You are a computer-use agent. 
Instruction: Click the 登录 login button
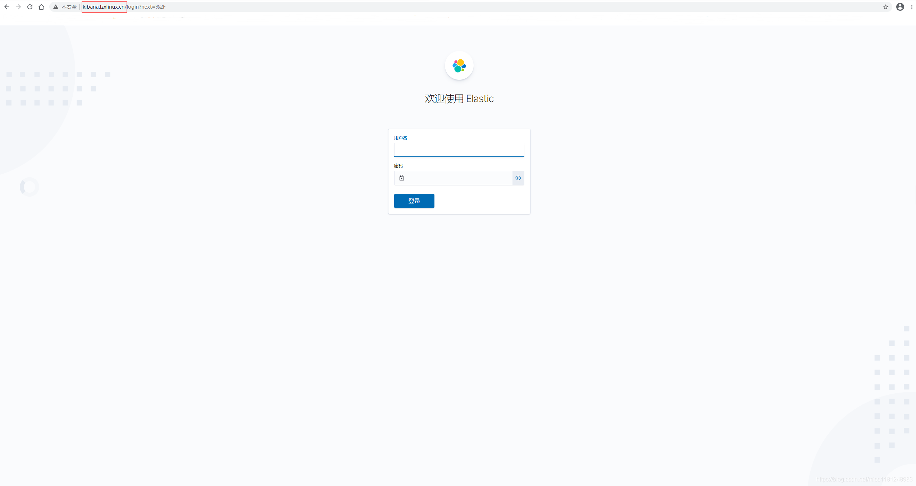414,201
